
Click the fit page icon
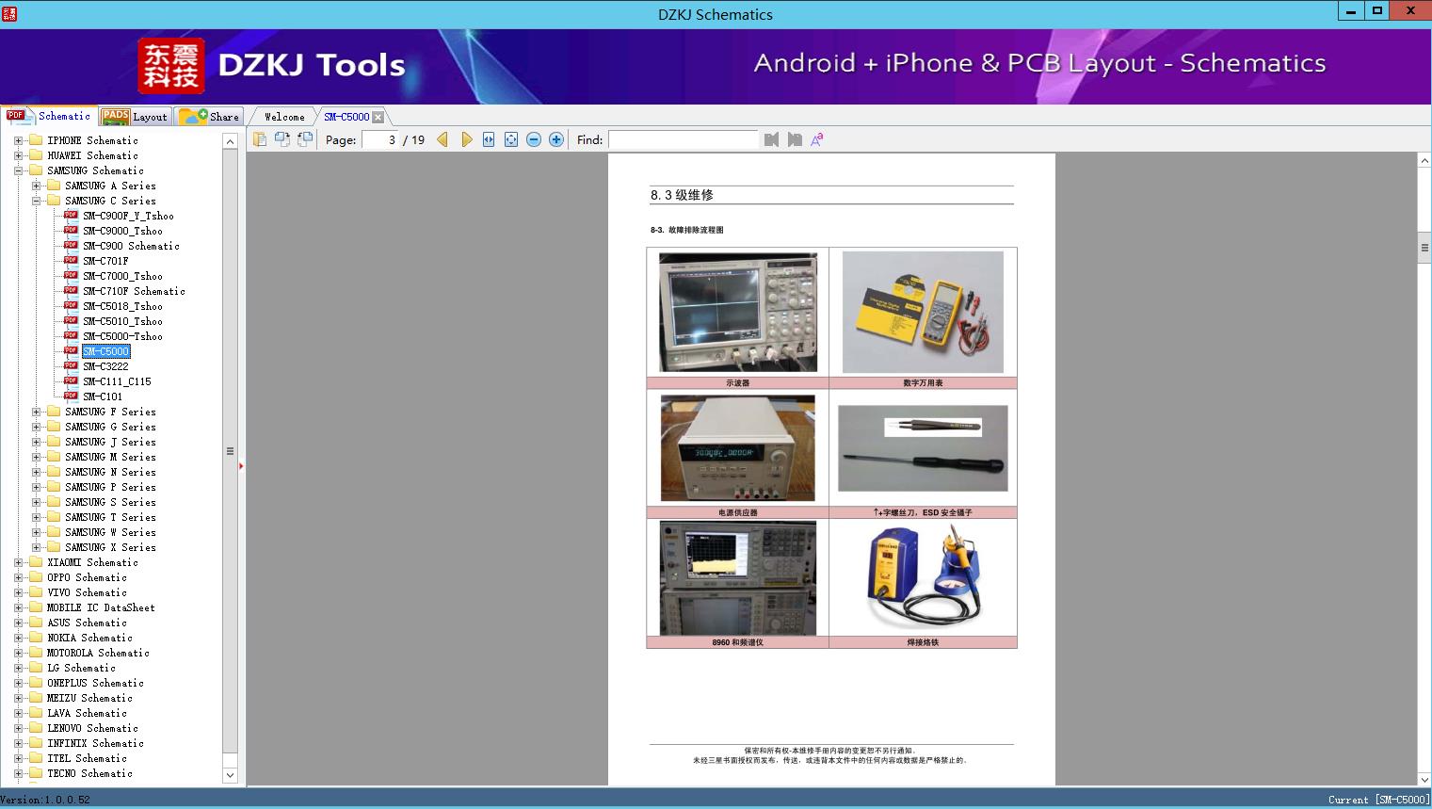[x=511, y=139]
